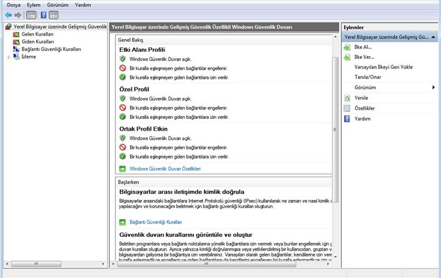Click the İzleme monitor icon
Image resolution: width=441 pixels, height=278 pixels.
tap(16, 57)
